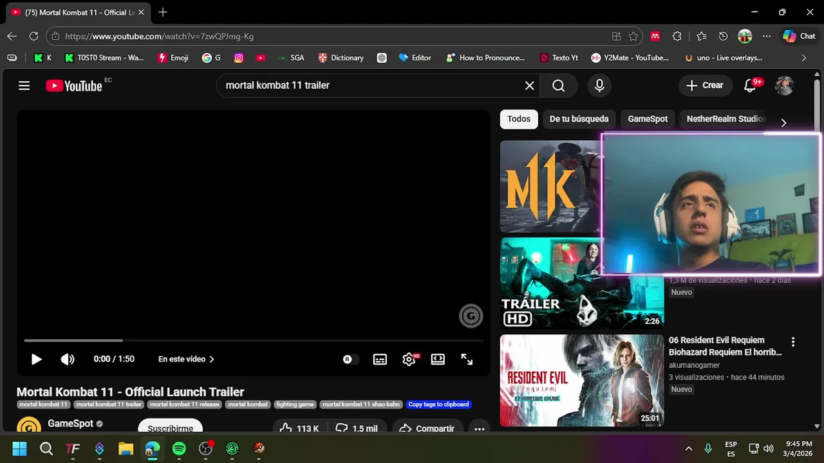Image resolution: width=824 pixels, height=463 pixels.
Task: Open Spotify from the taskbar
Action: point(179,448)
